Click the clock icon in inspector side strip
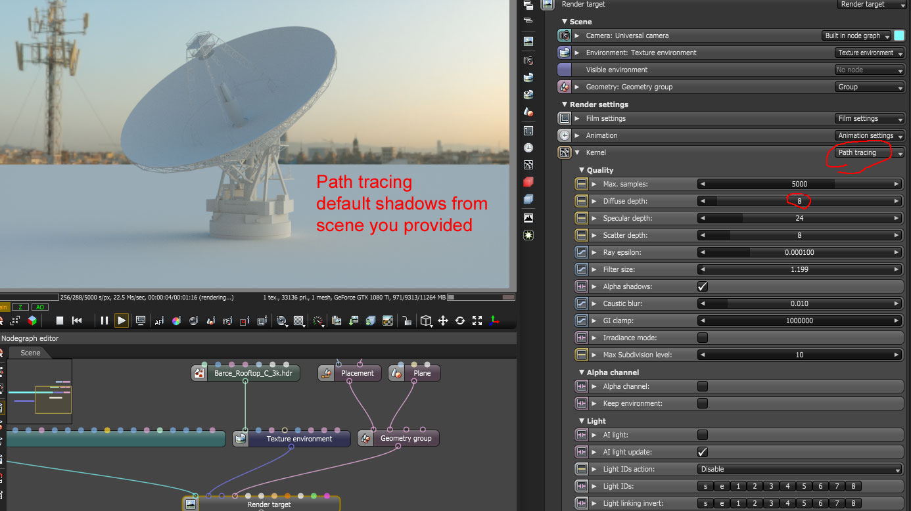Screen dimensions: 911x511 528,148
